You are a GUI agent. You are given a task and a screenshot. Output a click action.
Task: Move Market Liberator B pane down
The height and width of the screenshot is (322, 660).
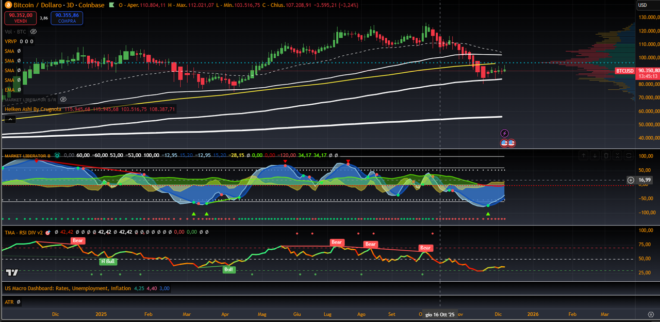(x=595, y=155)
